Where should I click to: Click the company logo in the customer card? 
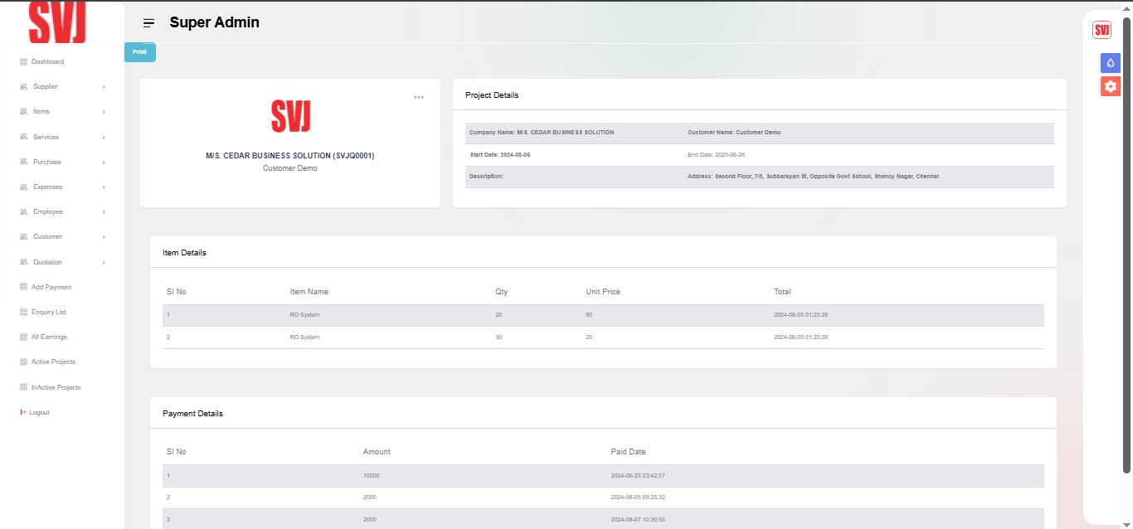[x=290, y=116]
